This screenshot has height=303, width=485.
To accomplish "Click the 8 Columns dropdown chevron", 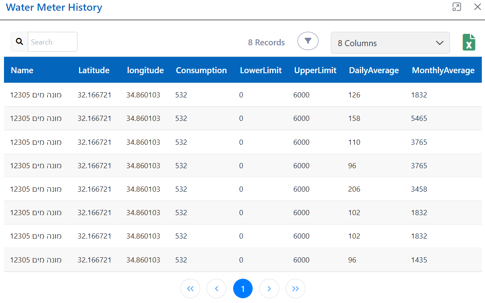I will (x=440, y=43).
